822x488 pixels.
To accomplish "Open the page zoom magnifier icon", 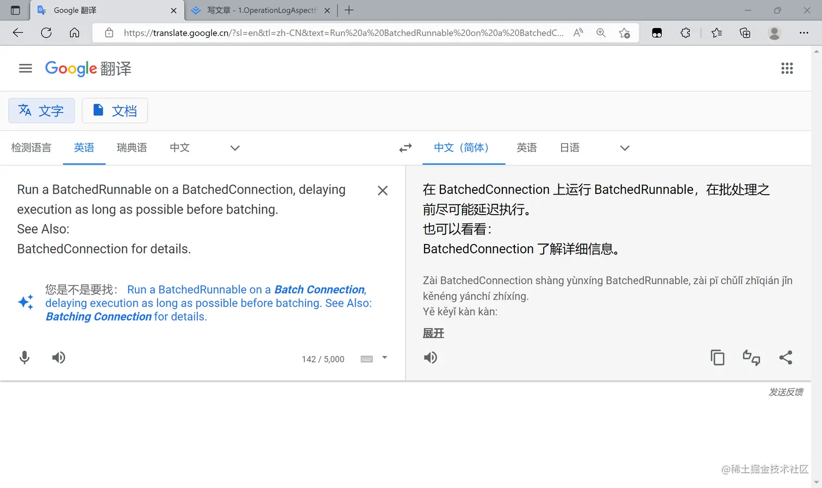I will pos(601,33).
